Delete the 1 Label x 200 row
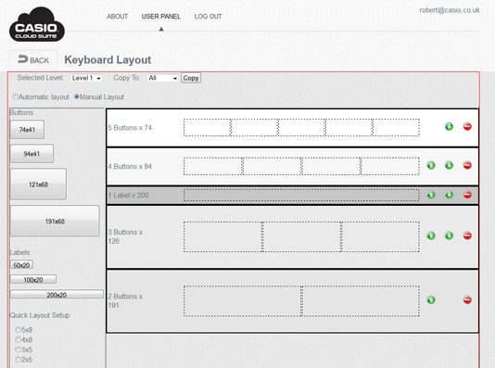The image size is (495, 368). tap(467, 195)
